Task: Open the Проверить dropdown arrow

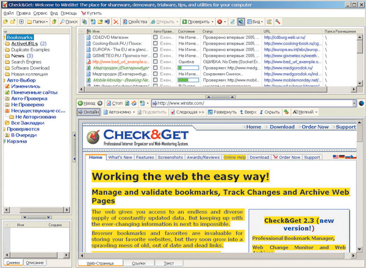Action: pyautogui.click(x=212, y=22)
